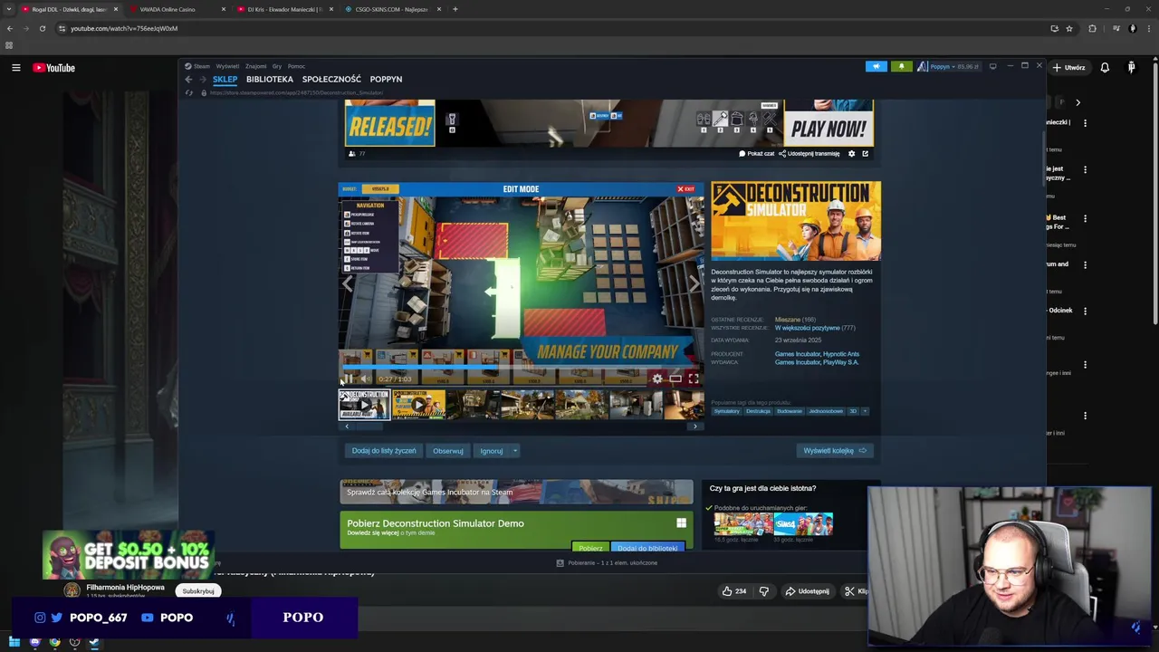1159x652 pixels.
Task: Show next media with right arrow overlay
Action: pyautogui.click(x=694, y=283)
